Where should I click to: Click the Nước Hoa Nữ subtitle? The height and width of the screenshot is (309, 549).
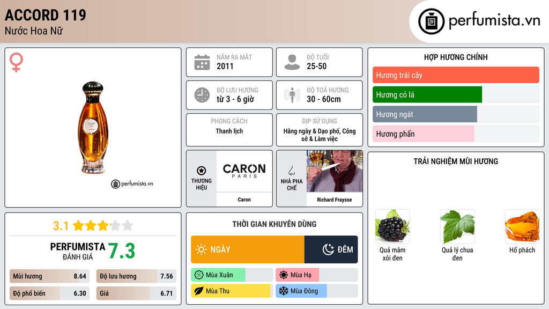pyautogui.click(x=34, y=31)
